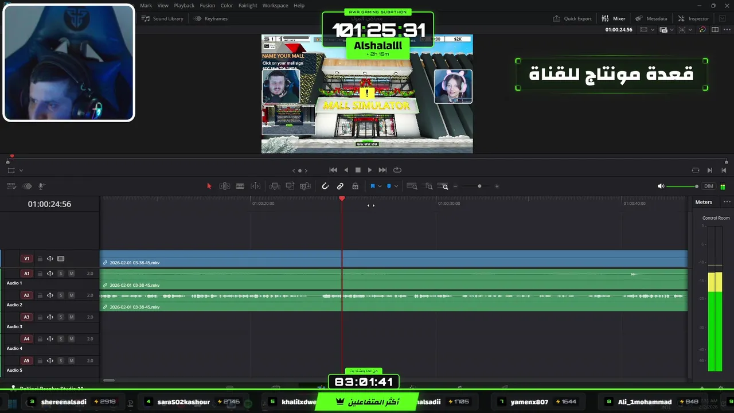This screenshot has width=734, height=413.
Task: Expand viewer transform overlay dropdown
Action: click(21, 170)
